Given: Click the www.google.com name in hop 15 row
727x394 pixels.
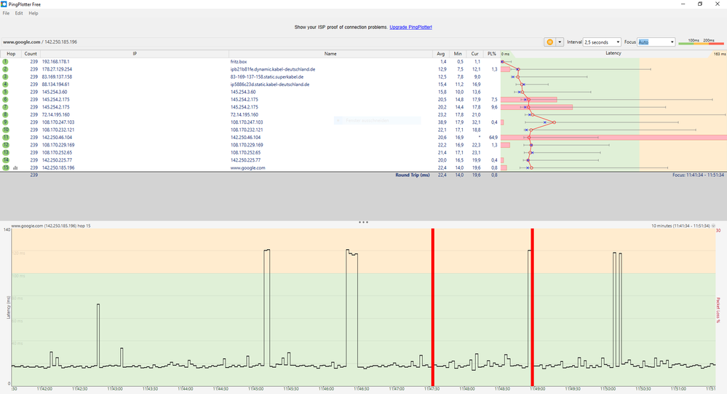Looking at the screenshot, I should [247, 168].
